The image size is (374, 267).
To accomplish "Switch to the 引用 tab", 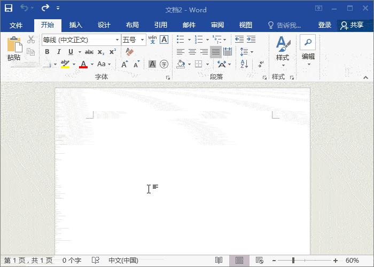I will click(161, 25).
